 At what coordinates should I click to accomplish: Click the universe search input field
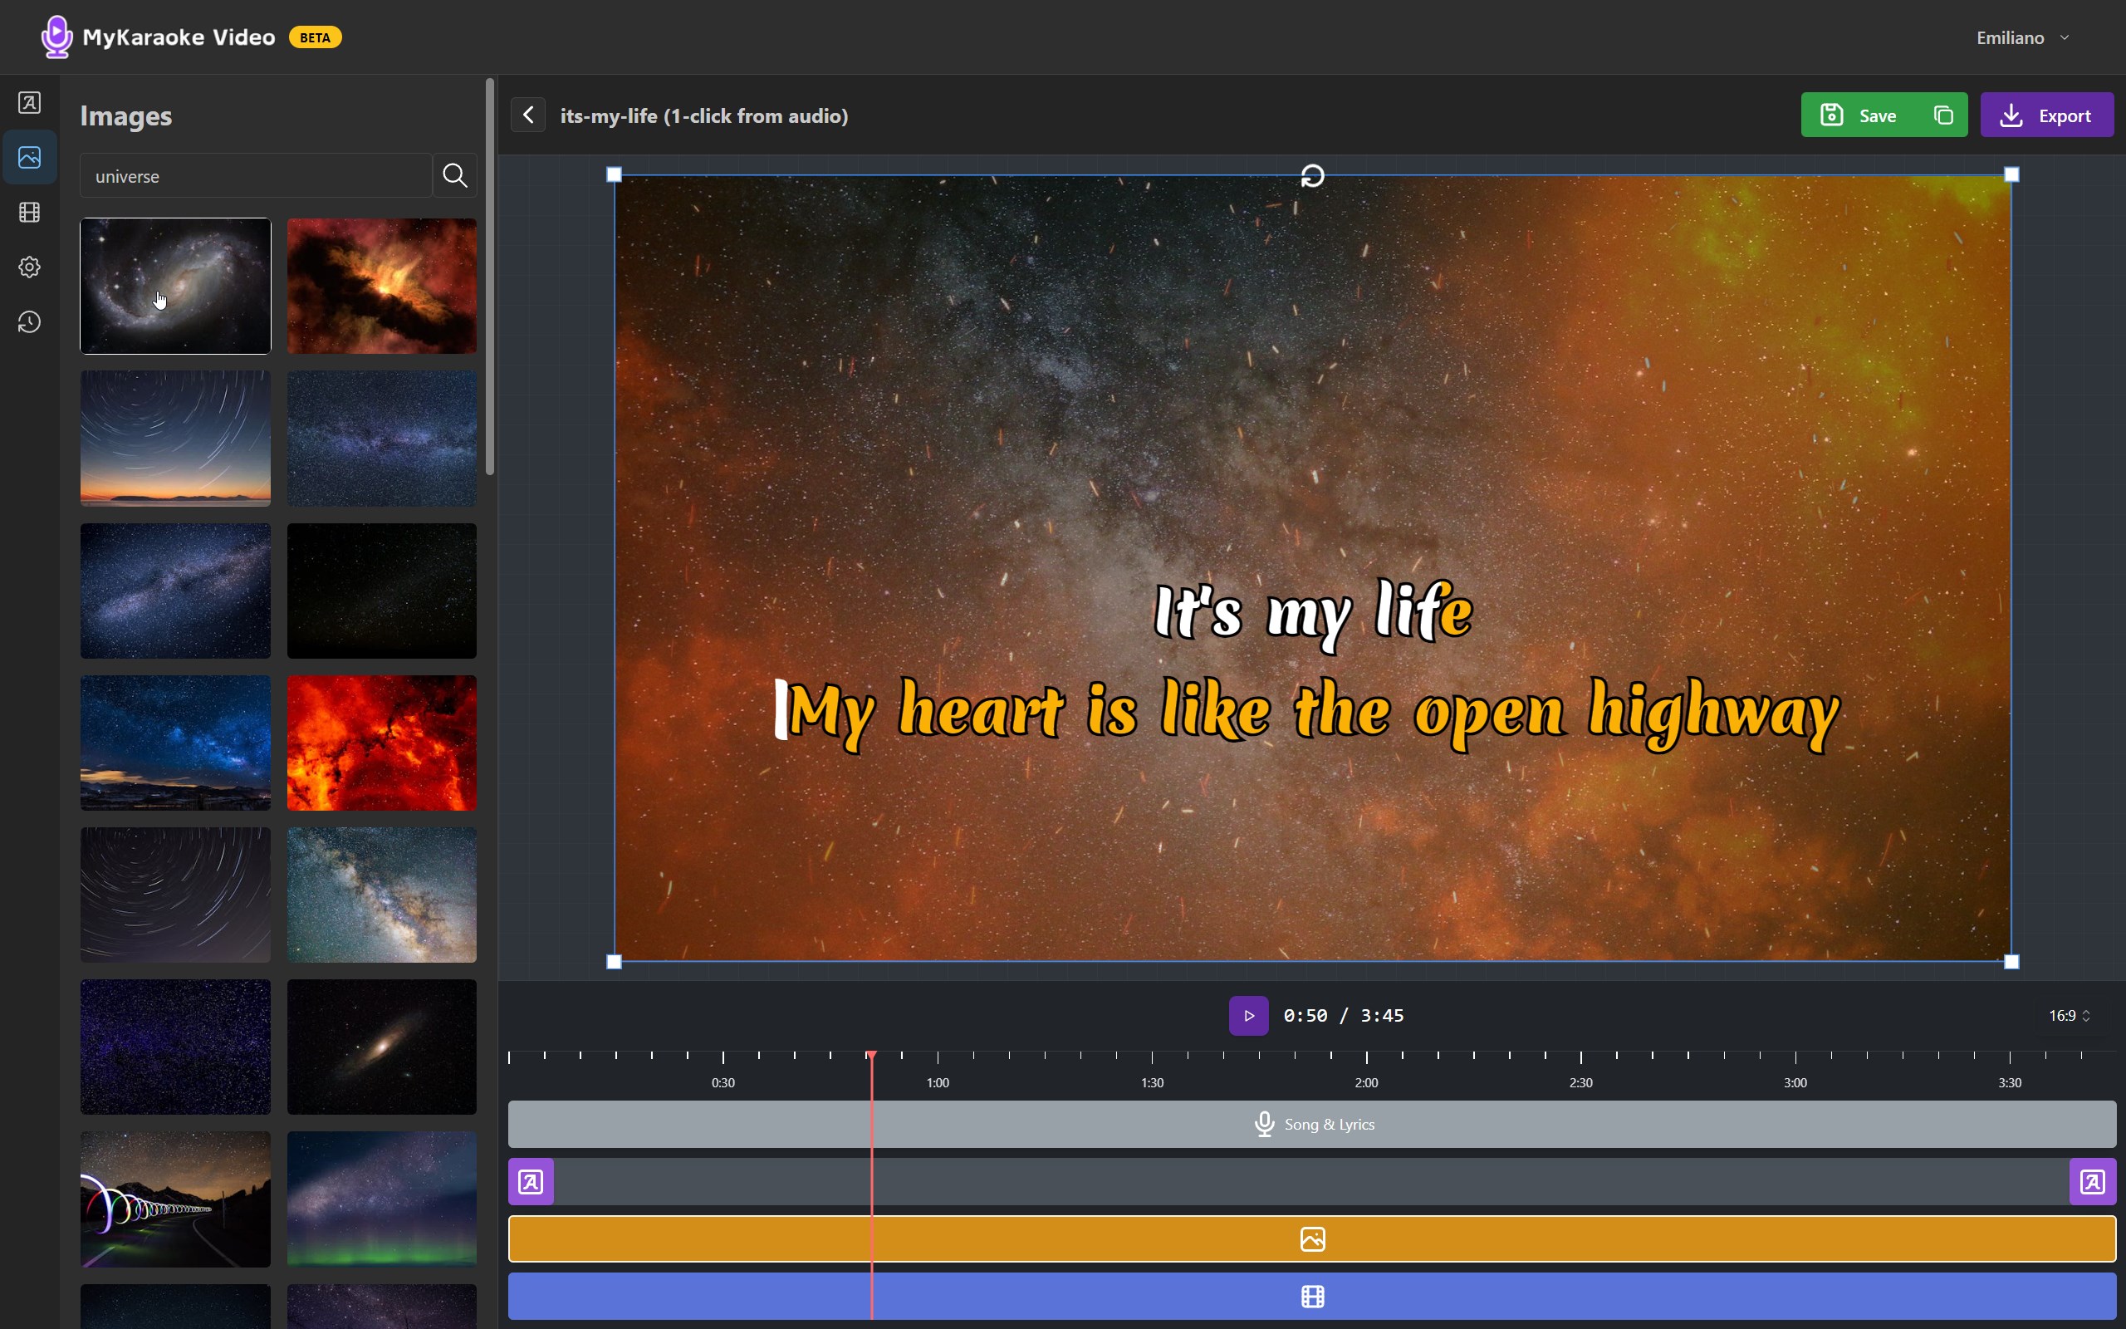pos(255,176)
